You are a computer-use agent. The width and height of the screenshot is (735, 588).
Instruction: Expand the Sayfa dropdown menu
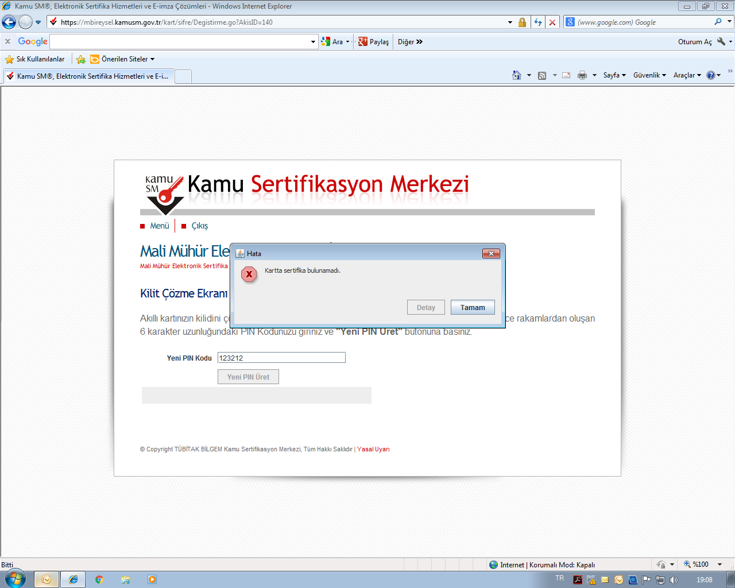(614, 75)
